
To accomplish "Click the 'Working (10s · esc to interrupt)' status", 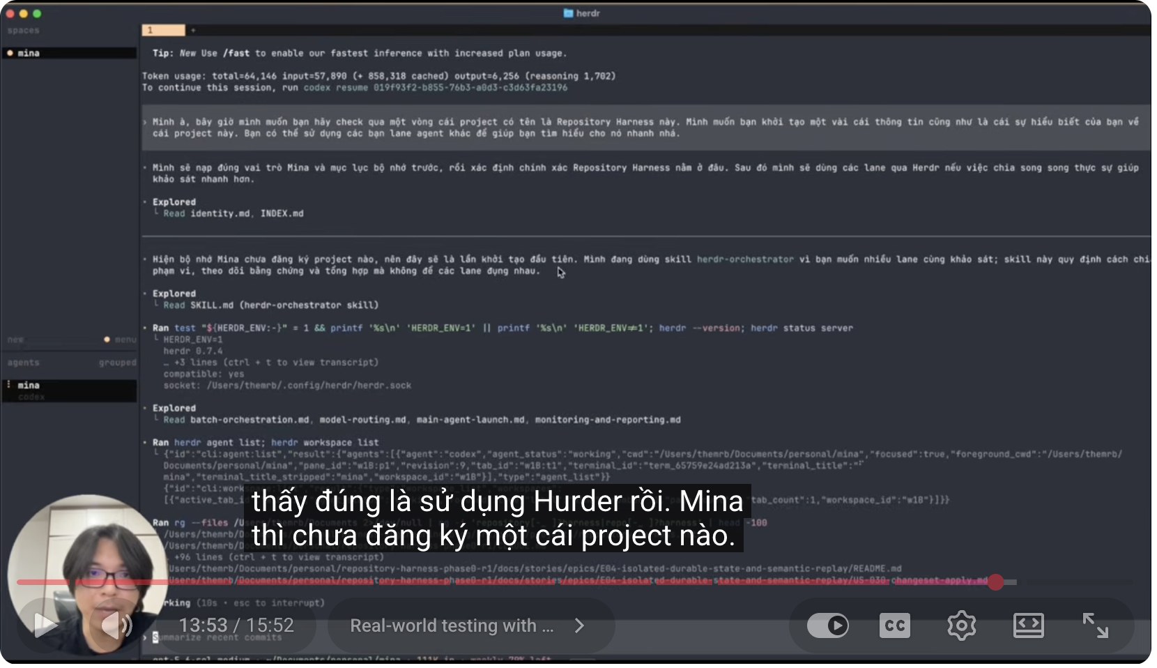I will coord(245,603).
